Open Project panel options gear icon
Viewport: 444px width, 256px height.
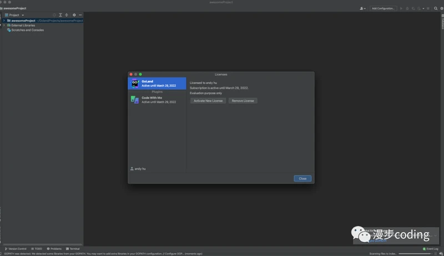coord(74,15)
